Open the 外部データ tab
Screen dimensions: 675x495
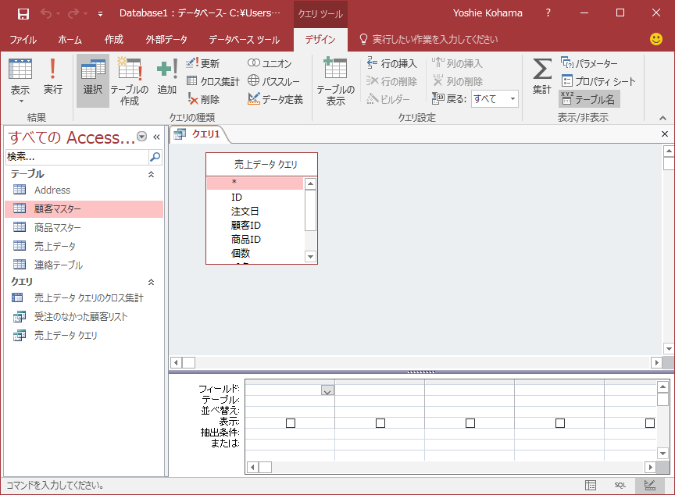point(166,40)
